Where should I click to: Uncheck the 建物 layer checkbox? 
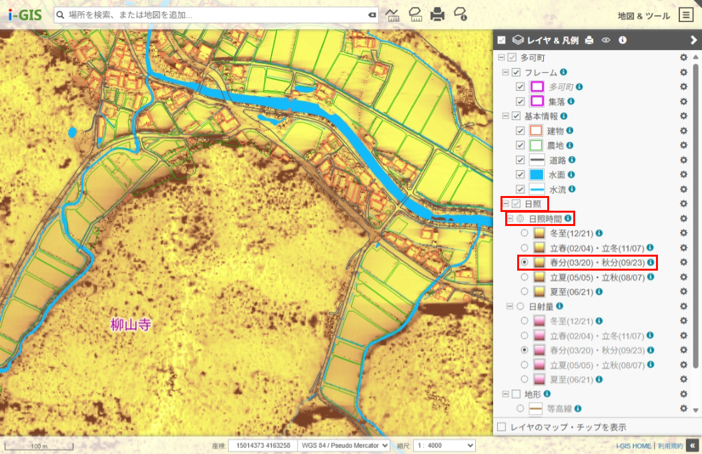[520, 131]
